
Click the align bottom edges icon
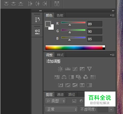point(21,4)
